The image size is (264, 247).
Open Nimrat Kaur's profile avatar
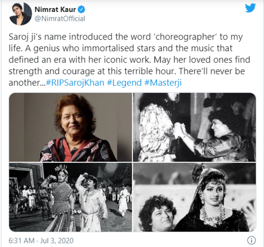click(x=20, y=14)
